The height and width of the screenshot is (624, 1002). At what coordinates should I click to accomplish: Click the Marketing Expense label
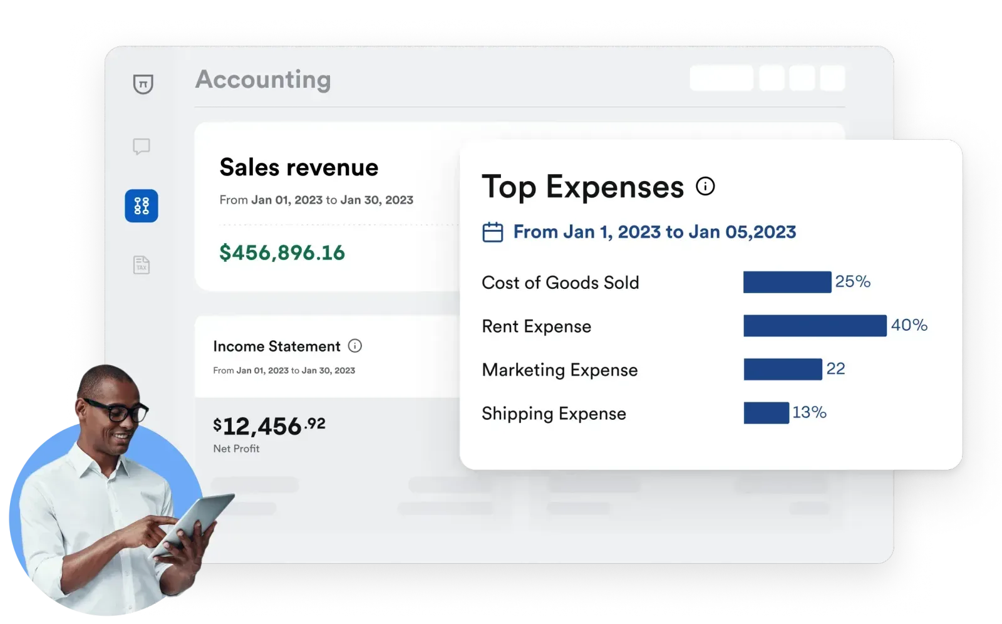click(560, 370)
